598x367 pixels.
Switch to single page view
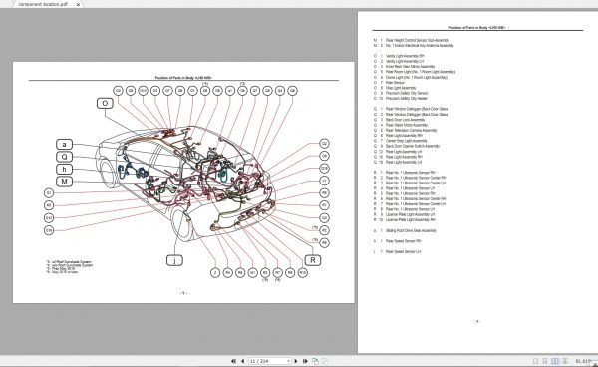coord(535,361)
